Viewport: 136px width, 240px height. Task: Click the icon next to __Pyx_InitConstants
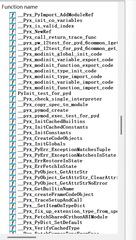(13, 133)
